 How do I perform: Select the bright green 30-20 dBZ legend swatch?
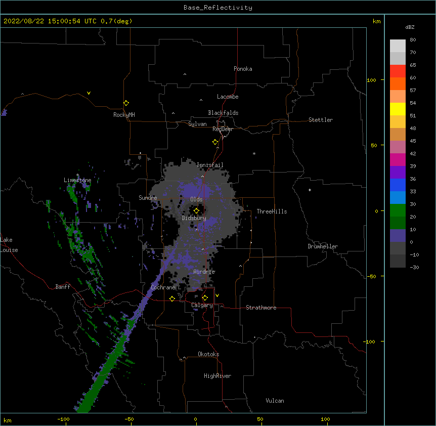coord(398,210)
